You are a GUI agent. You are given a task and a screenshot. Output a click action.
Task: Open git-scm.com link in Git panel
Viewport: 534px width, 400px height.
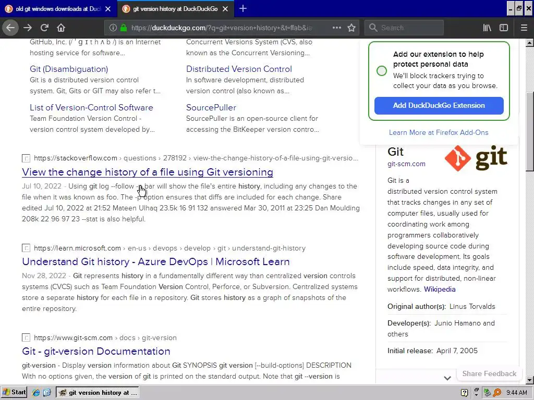coord(406,164)
